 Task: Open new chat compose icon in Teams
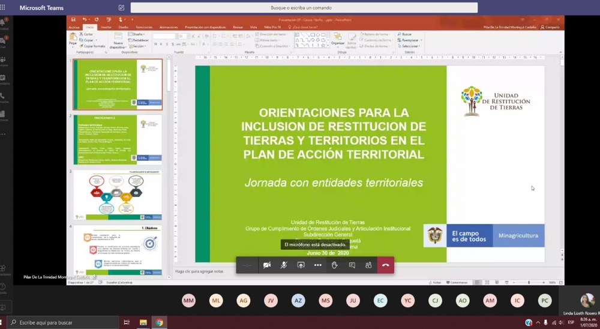click(x=121, y=8)
